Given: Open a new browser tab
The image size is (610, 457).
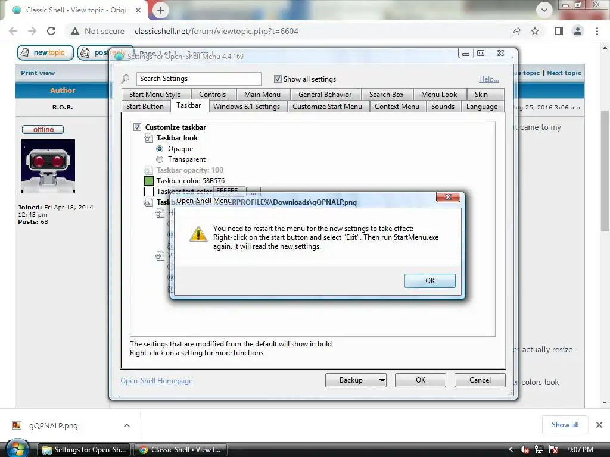Looking at the screenshot, I should 161,10.
